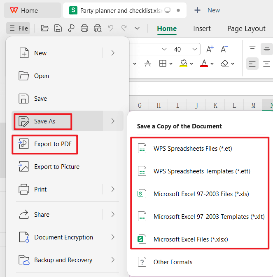This screenshot has width=273, height=277.
Task: Click the eraser clear formatting icon
Action: click(x=224, y=64)
